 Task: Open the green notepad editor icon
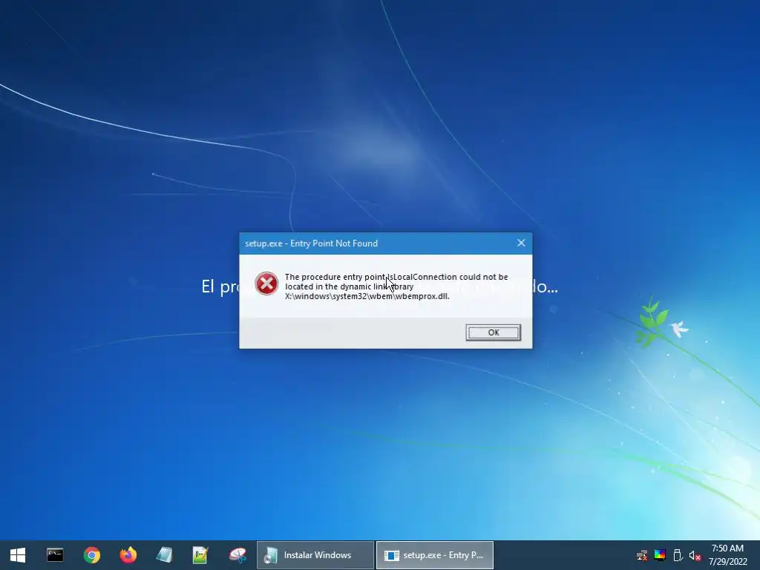tap(200, 555)
